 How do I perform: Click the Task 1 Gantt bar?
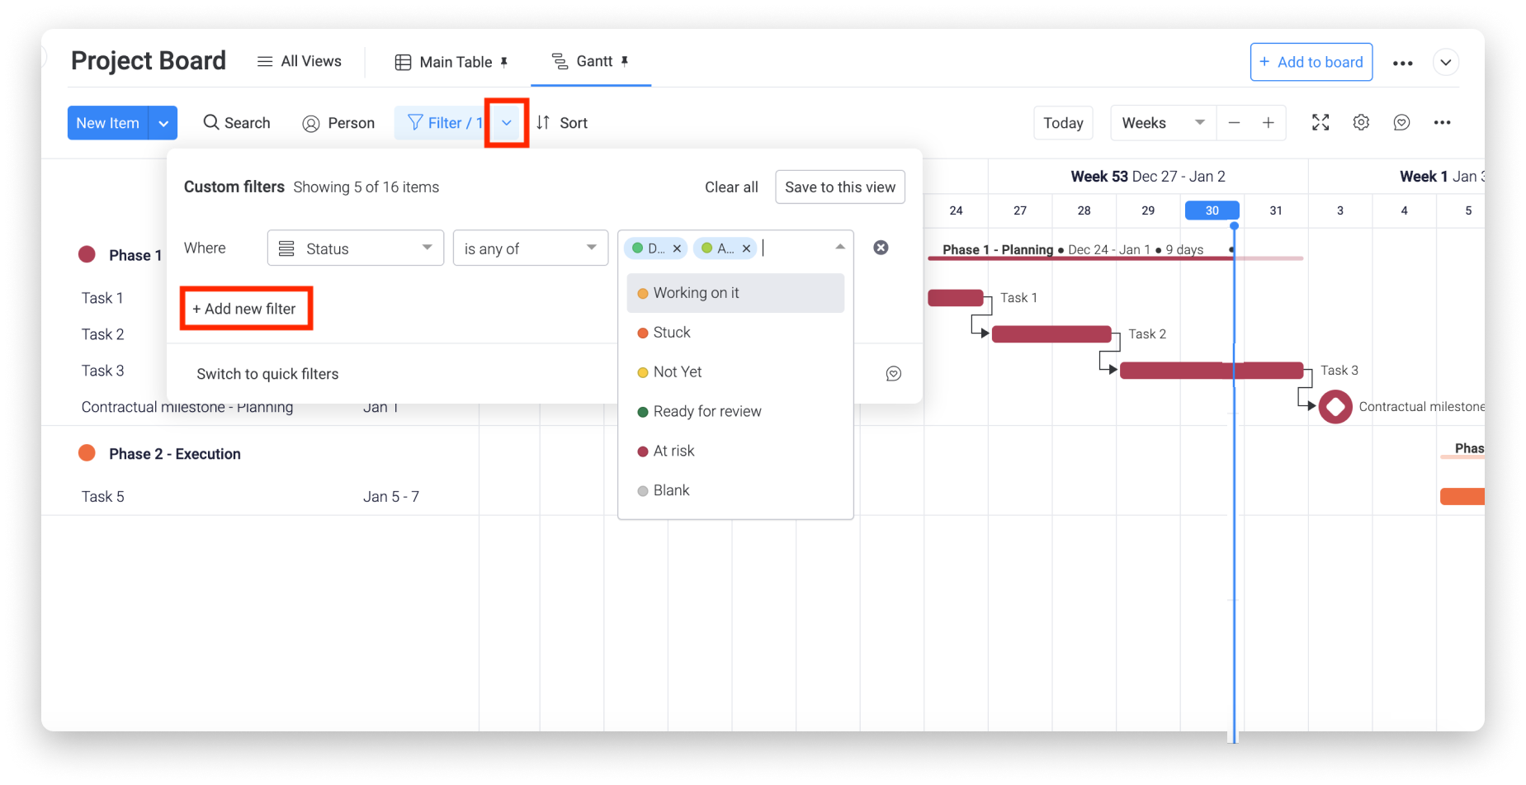pyautogui.click(x=955, y=298)
